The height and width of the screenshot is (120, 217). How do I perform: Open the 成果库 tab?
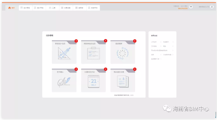[x=79, y=8]
